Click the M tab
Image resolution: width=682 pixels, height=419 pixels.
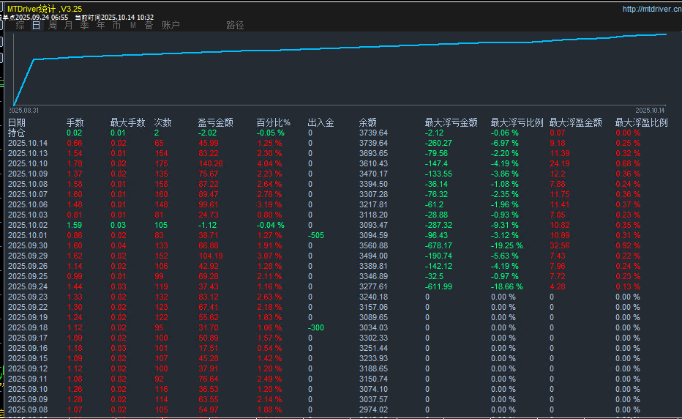132,25
